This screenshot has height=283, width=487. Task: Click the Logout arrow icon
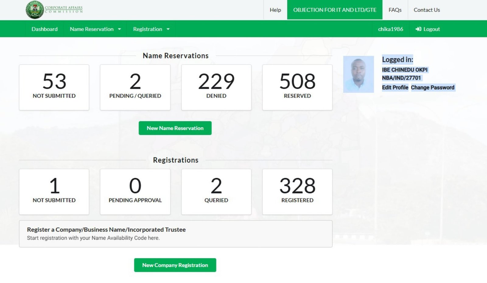(418, 29)
